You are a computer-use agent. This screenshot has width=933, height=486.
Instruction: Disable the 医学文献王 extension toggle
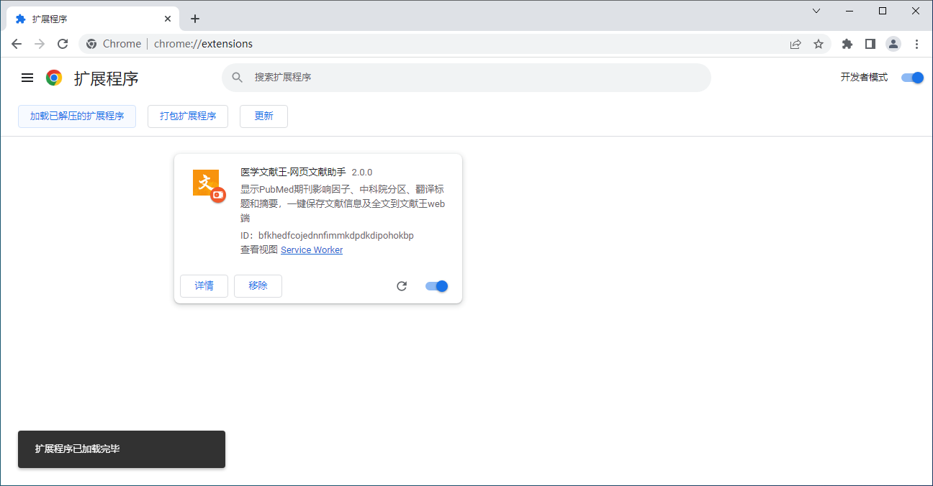click(x=436, y=286)
